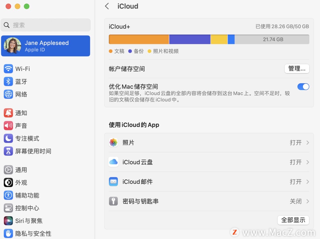Click in the 搜索 search field
Viewport: 320px width, 239px height.
click(45, 25)
